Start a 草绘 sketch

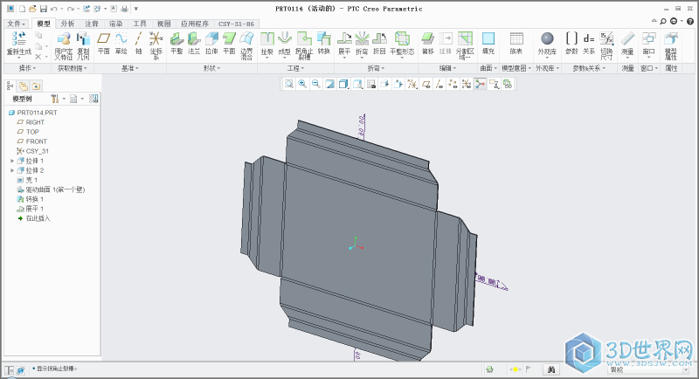point(121,43)
